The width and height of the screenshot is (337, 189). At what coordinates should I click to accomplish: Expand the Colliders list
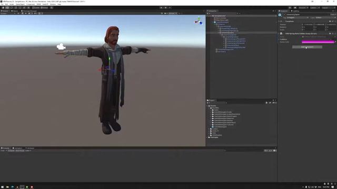(x=279, y=39)
